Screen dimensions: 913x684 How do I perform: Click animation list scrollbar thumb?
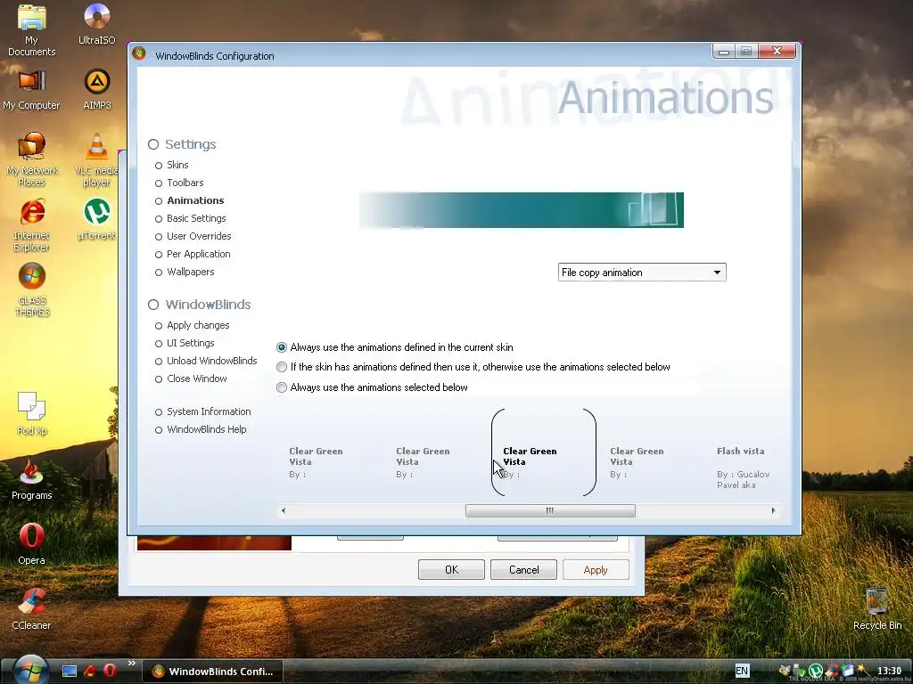point(550,510)
